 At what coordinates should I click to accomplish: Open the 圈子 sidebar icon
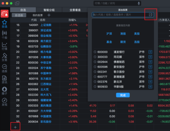(x=5, y=89)
